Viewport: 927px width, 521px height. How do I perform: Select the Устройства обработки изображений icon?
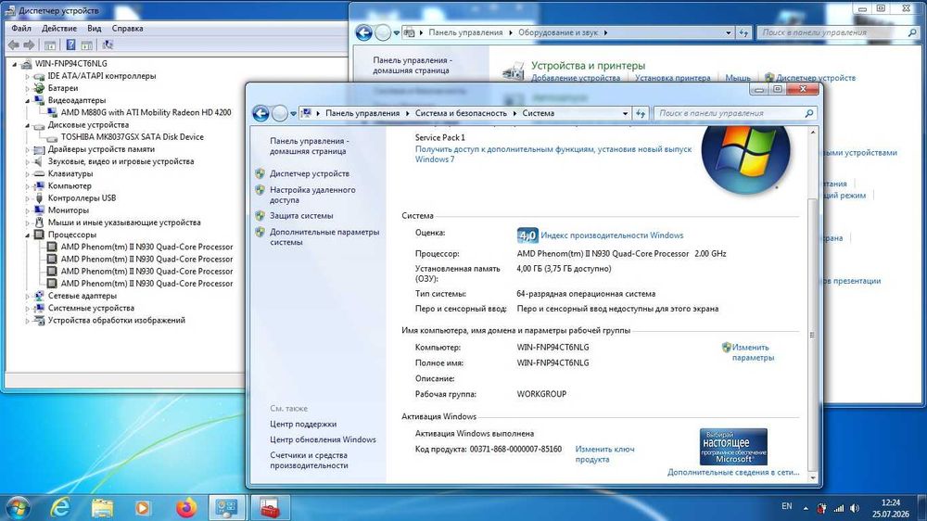40,320
